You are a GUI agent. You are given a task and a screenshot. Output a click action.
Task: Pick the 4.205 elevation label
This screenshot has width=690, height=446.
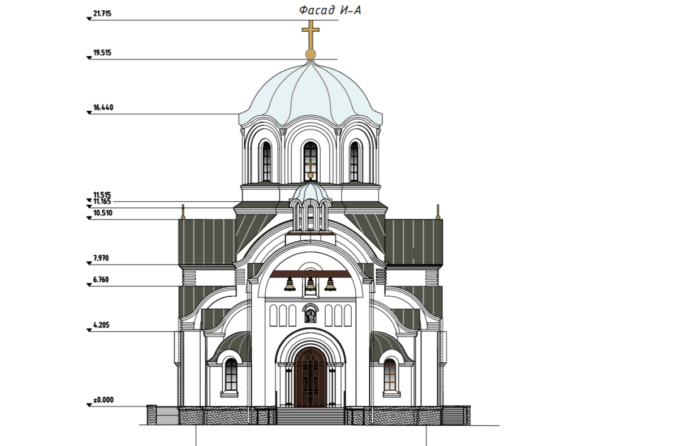point(101,325)
